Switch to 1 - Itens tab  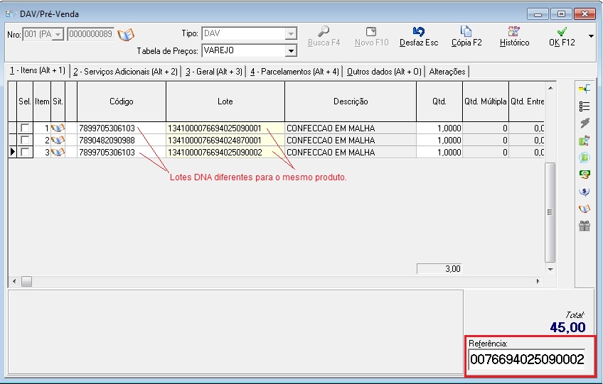point(37,71)
